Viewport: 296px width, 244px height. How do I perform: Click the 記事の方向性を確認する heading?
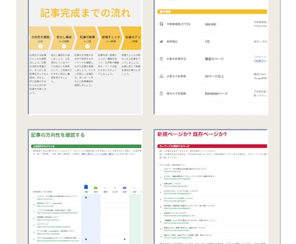point(58,135)
